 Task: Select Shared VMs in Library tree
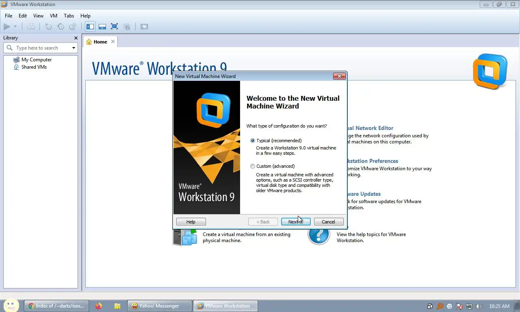coord(34,67)
